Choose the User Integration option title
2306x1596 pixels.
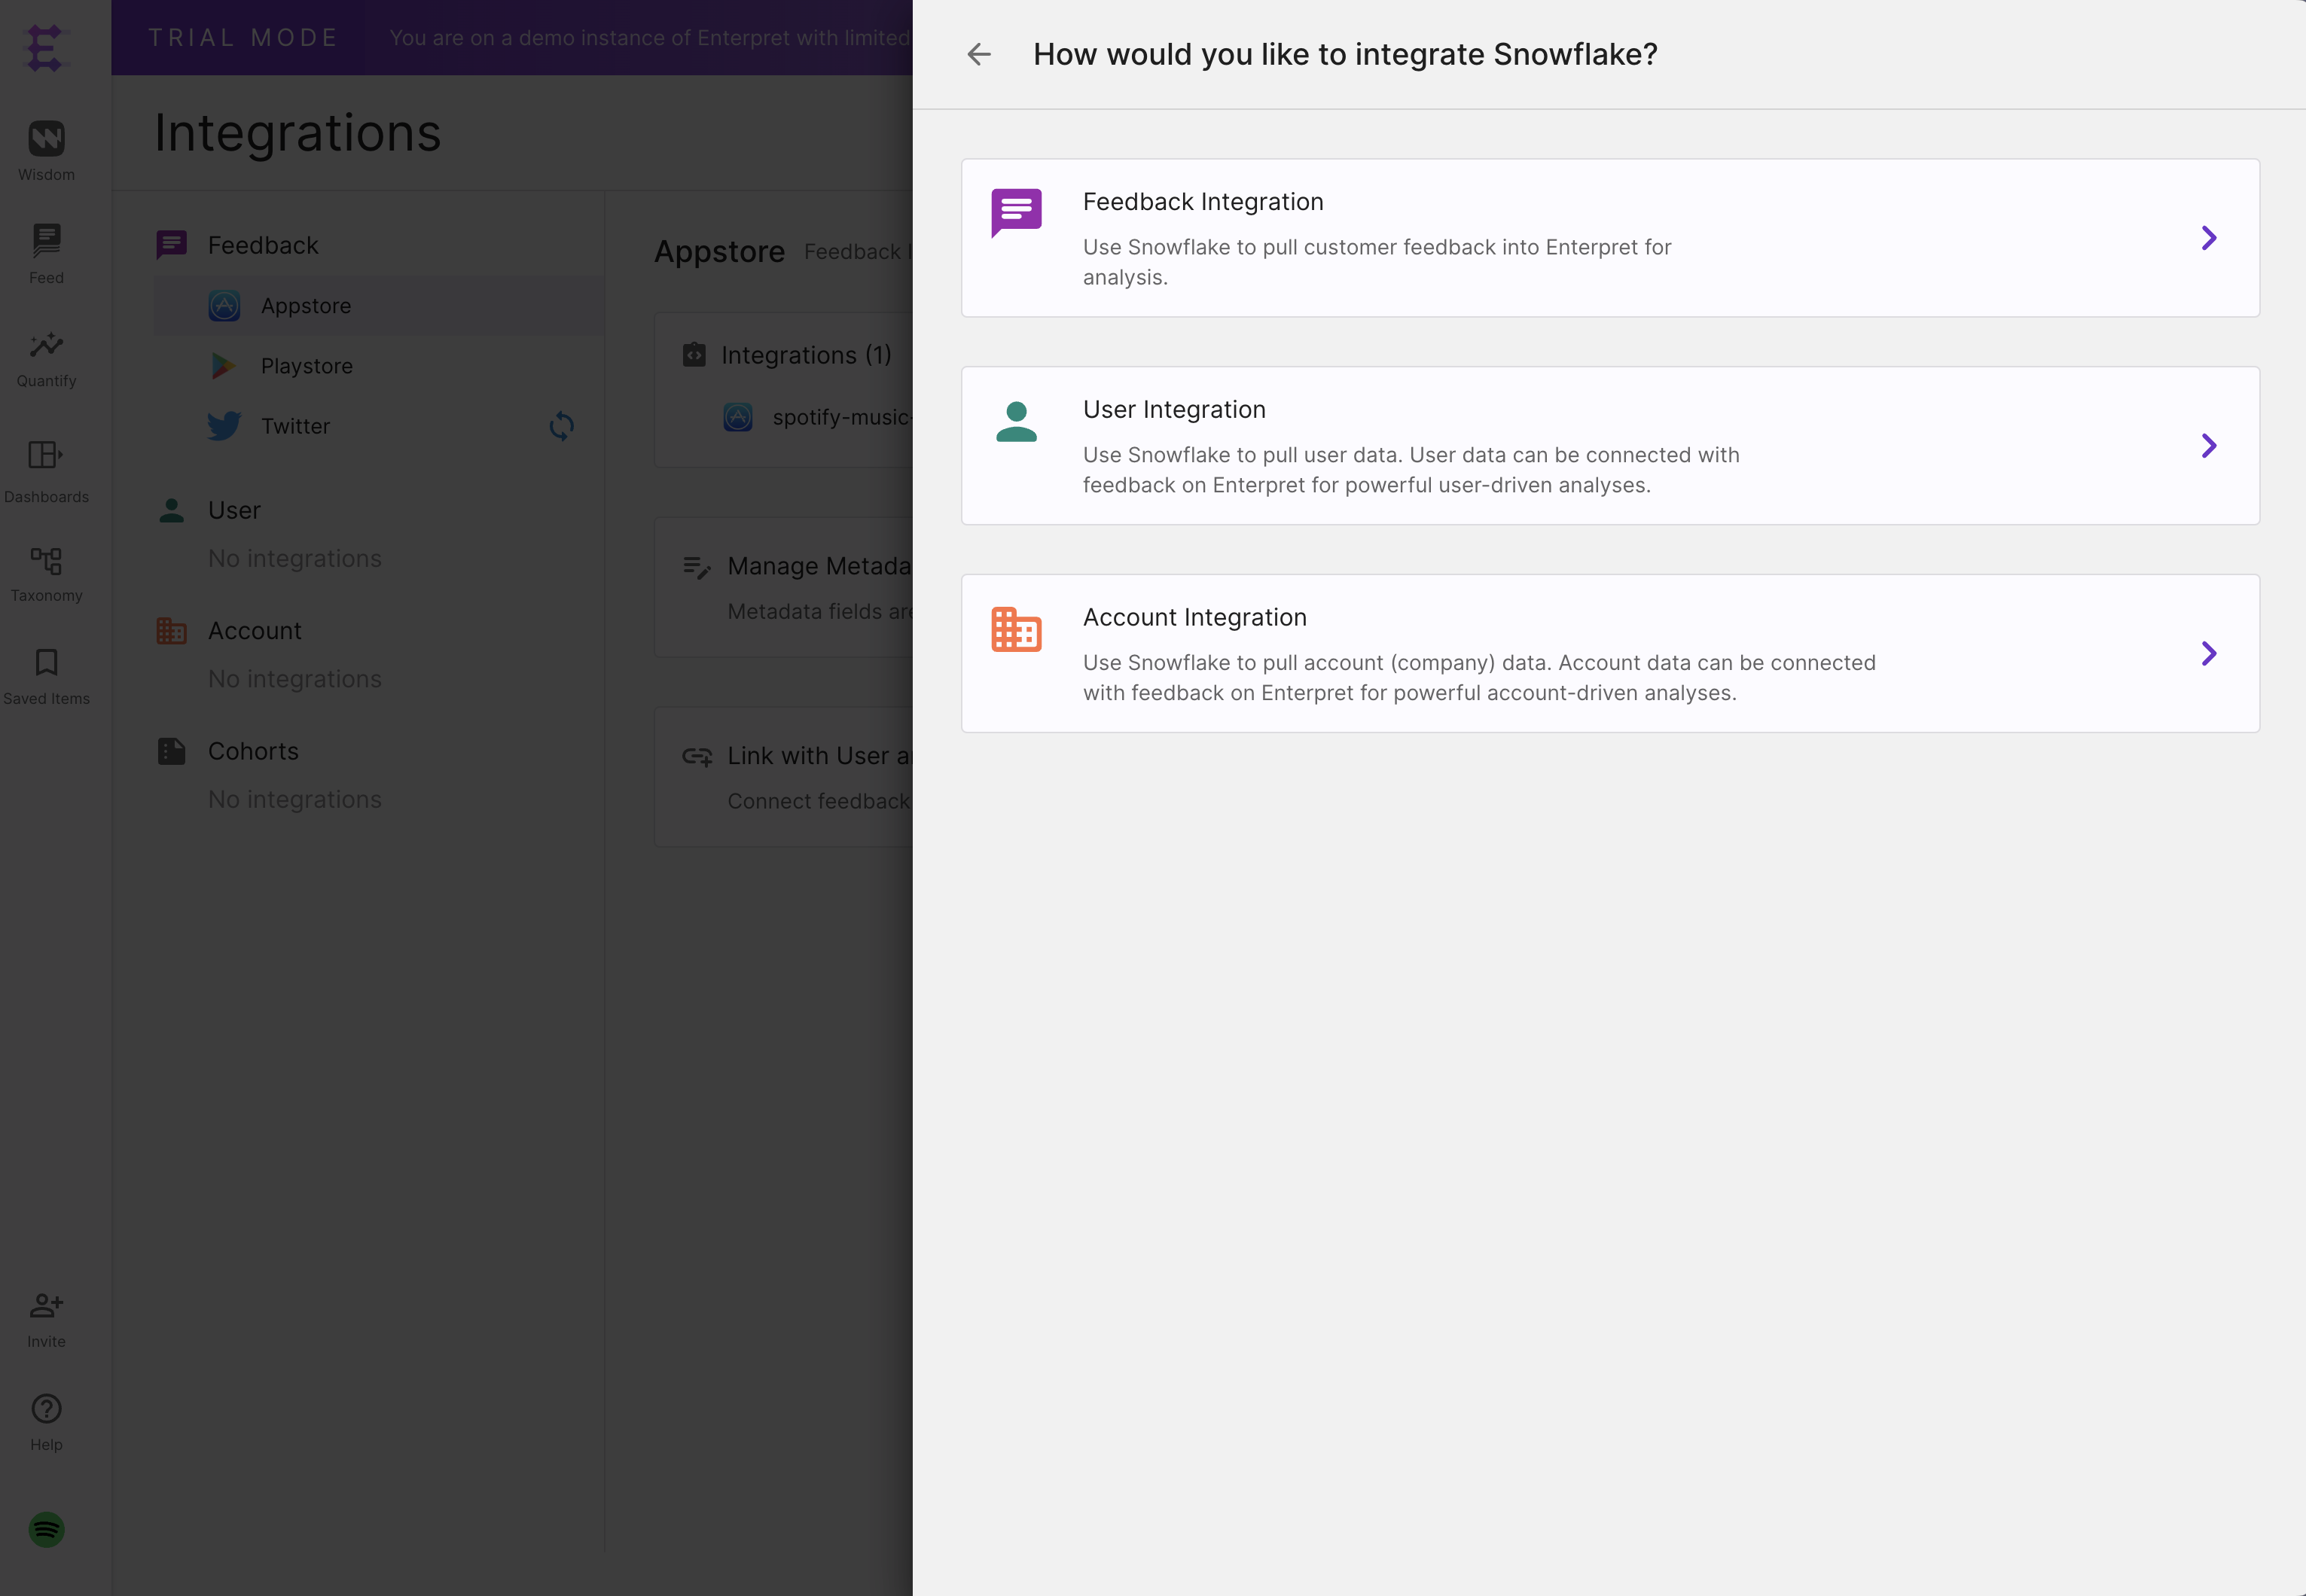pyautogui.click(x=1173, y=410)
